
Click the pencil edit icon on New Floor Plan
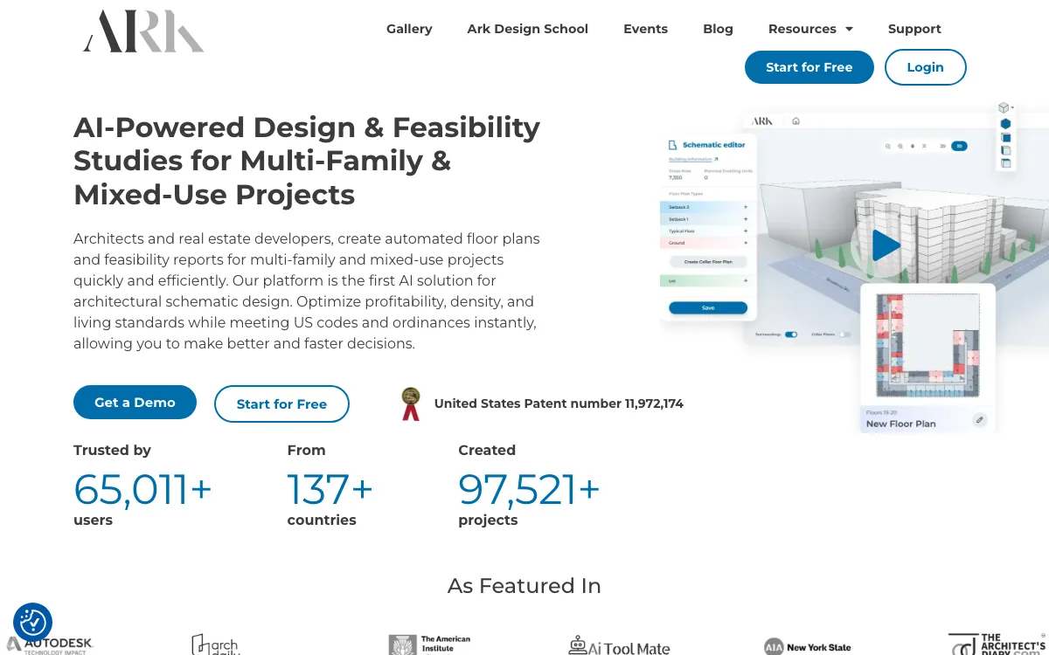pyautogui.click(x=979, y=420)
